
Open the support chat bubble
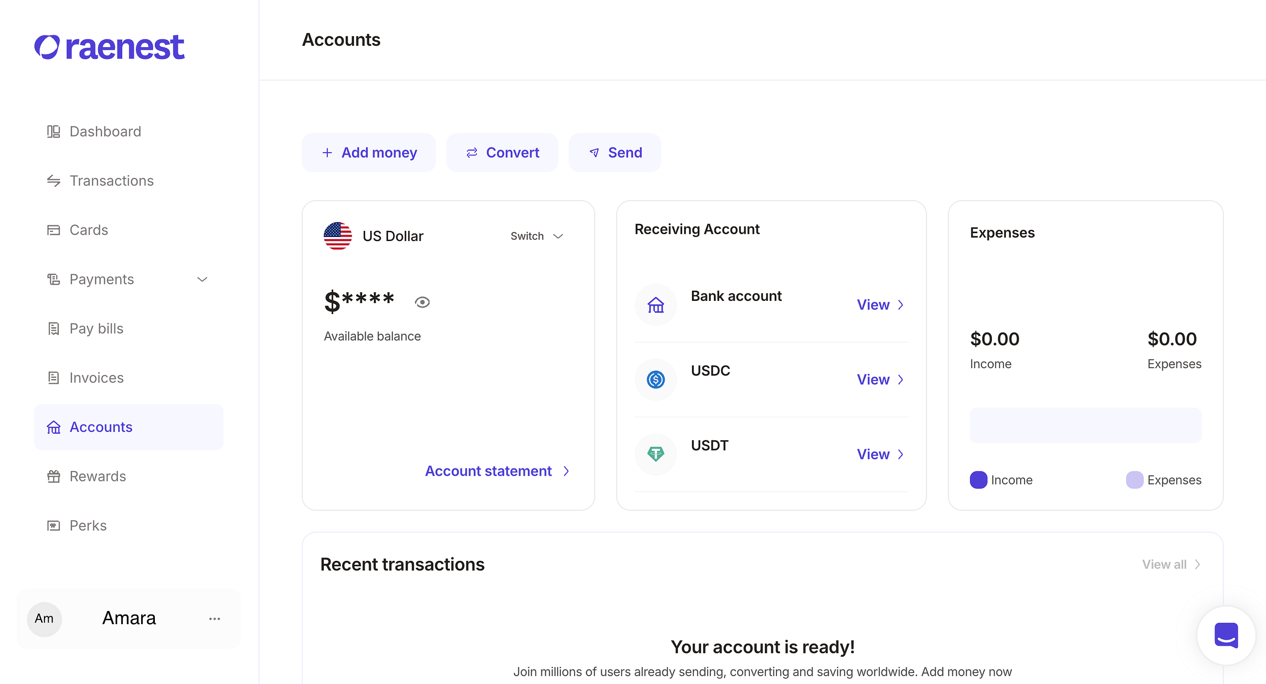(1226, 635)
